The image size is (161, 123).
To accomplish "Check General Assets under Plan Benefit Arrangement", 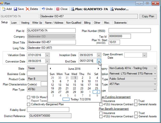I will point(136,117).
